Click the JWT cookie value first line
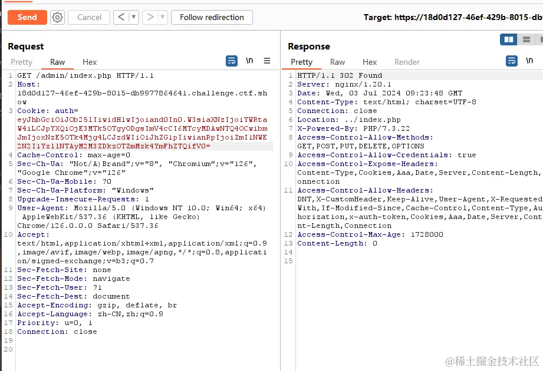This screenshot has width=543, height=371. pos(142,120)
